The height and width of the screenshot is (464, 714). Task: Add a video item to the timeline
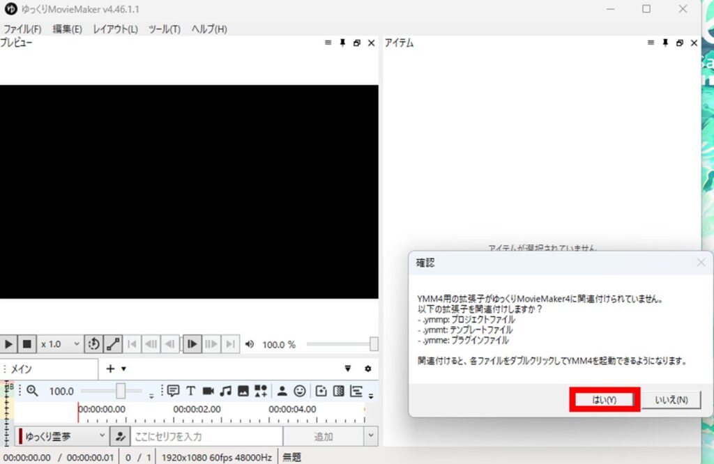click(x=208, y=392)
